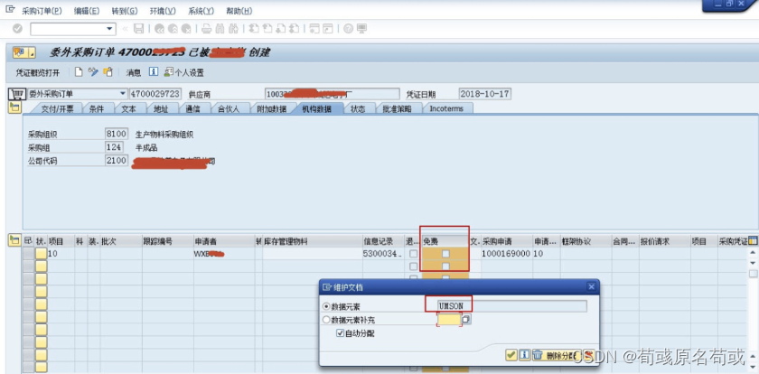
Task: Select the 数据元素补充 radio button
Action: [326, 320]
